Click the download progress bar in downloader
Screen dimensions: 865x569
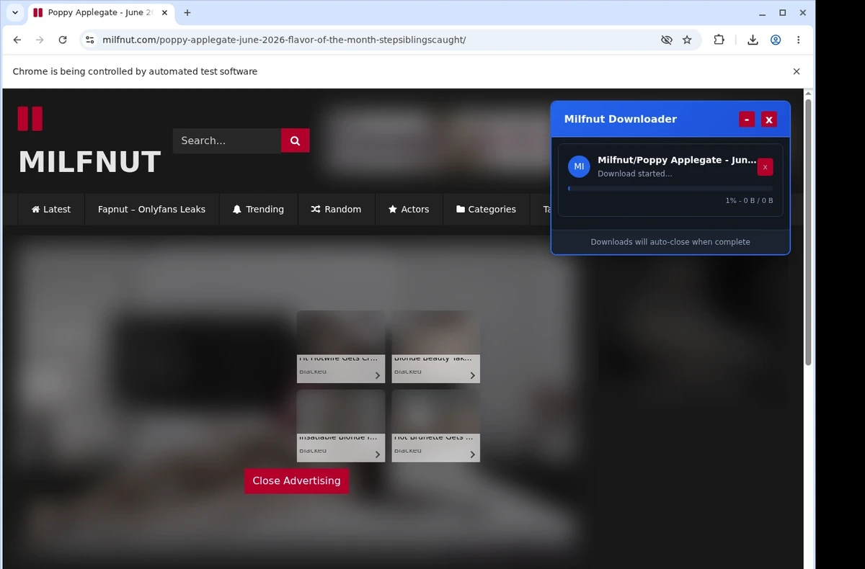tap(670, 189)
